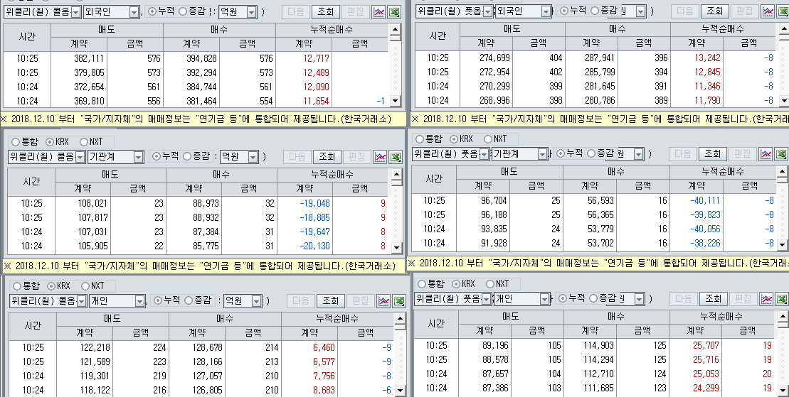Expand 위클리(월) 콜옵 dropdown in 기관계 panel
Image resolution: width=789 pixels, height=397 pixels.
pyautogui.click(x=80, y=157)
